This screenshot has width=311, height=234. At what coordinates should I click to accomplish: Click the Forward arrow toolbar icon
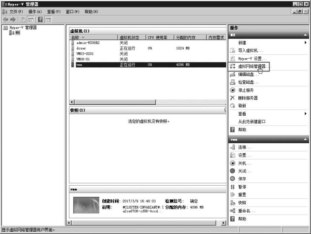click(13, 19)
